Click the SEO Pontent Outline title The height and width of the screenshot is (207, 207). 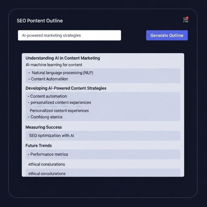pos(40,21)
